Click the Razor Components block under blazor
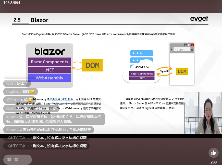Viewport: 222px width, 165px height. (50, 62)
